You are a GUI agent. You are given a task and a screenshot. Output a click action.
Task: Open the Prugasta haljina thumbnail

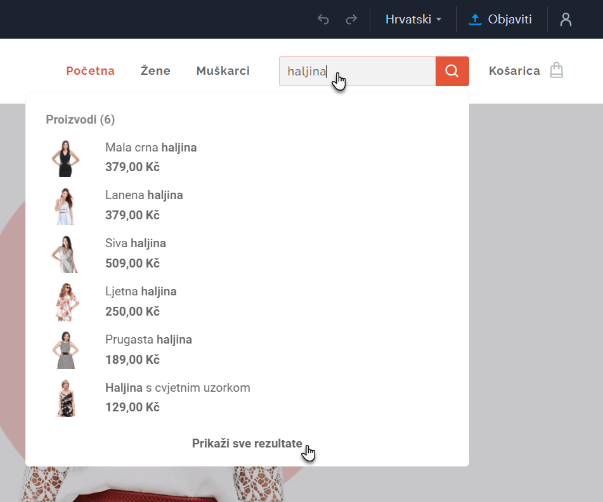[65, 350]
